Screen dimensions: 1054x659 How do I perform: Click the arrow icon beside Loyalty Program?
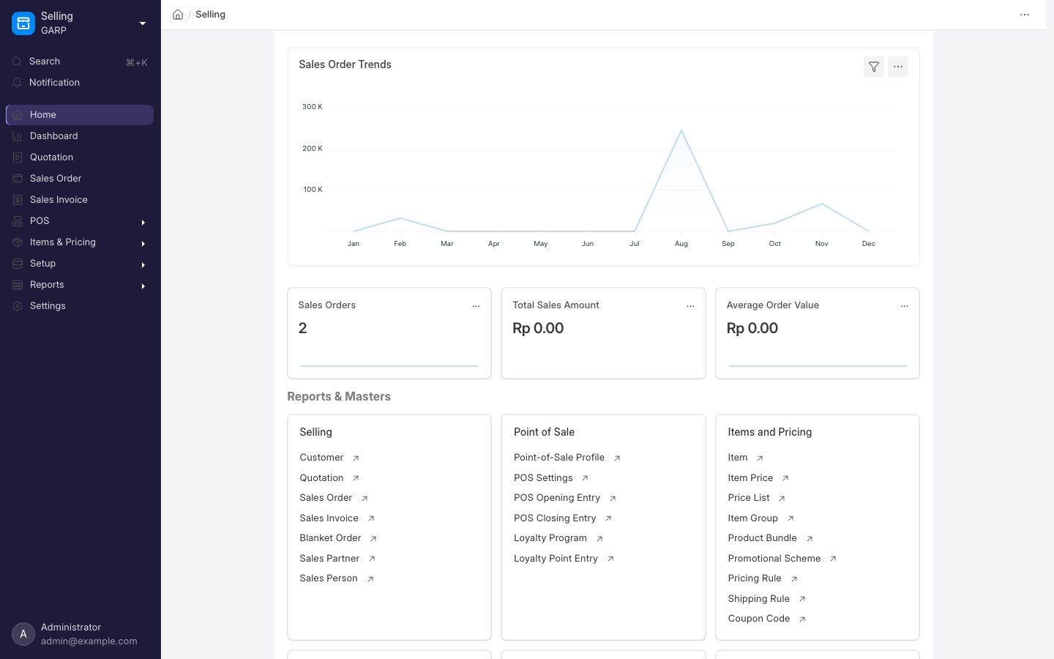pyautogui.click(x=599, y=539)
